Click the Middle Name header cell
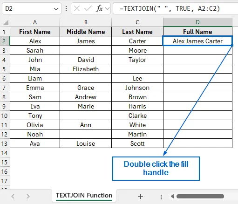The image size is (238, 204). click(x=86, y=32)
